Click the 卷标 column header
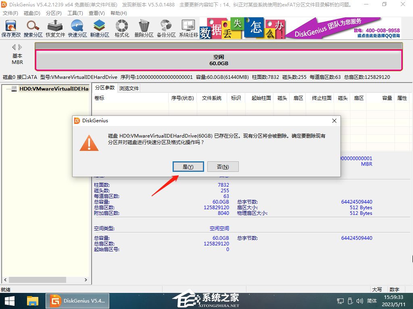 point(130,98)
